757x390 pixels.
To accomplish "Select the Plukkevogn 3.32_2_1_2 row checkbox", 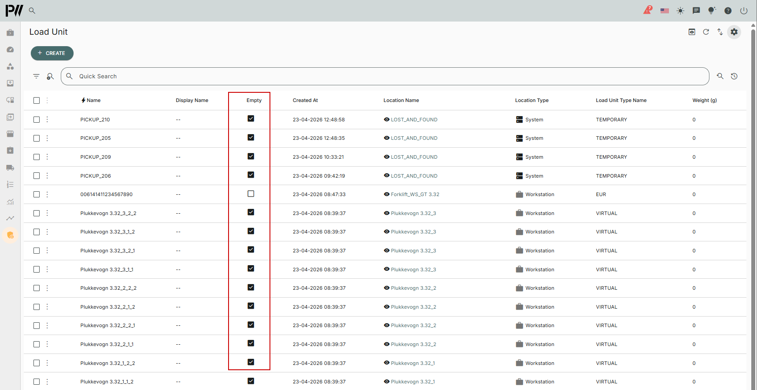I will (x=37, y=307).
